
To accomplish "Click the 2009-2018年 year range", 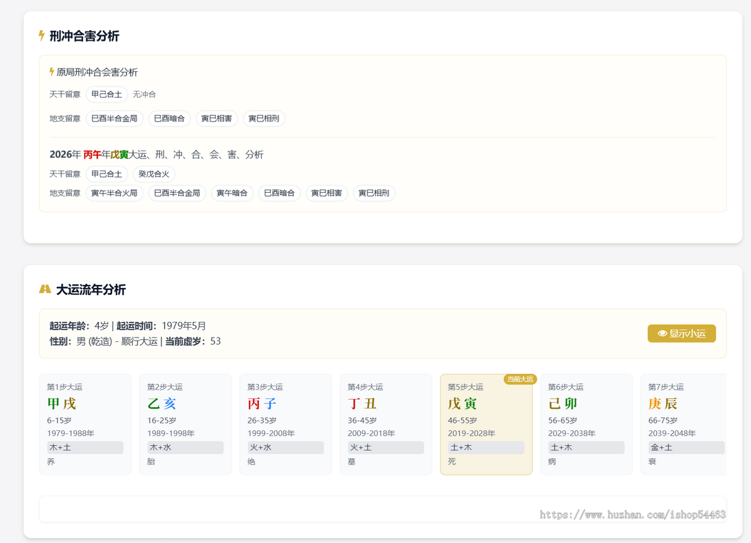I will click(372, 433).
